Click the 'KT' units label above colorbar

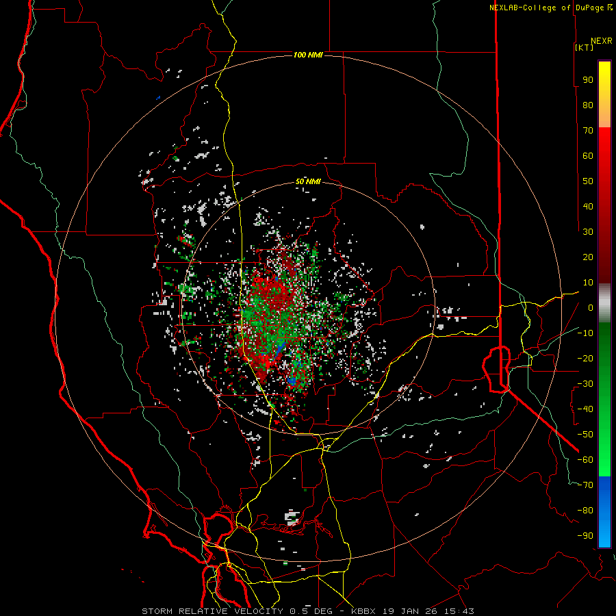pyautogui.click(x=585, y=47)
